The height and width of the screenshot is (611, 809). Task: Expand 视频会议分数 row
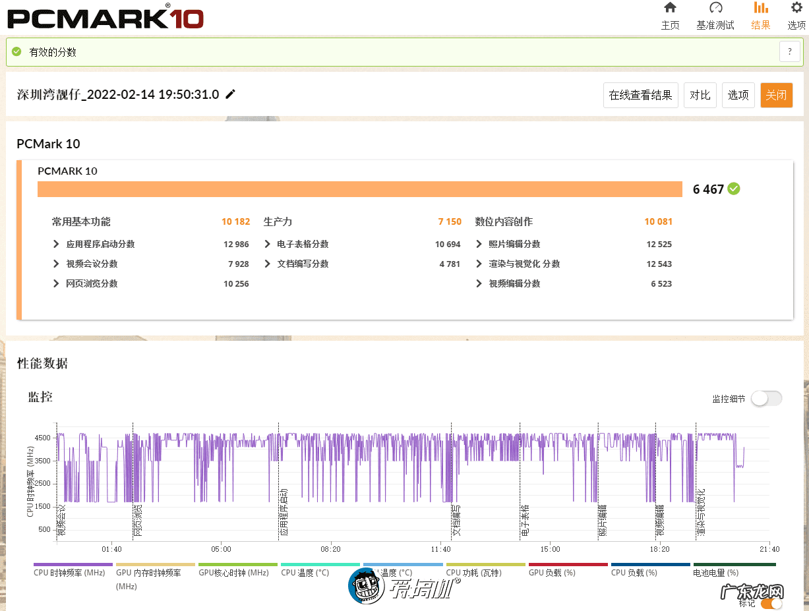click(x=56, y=264)
